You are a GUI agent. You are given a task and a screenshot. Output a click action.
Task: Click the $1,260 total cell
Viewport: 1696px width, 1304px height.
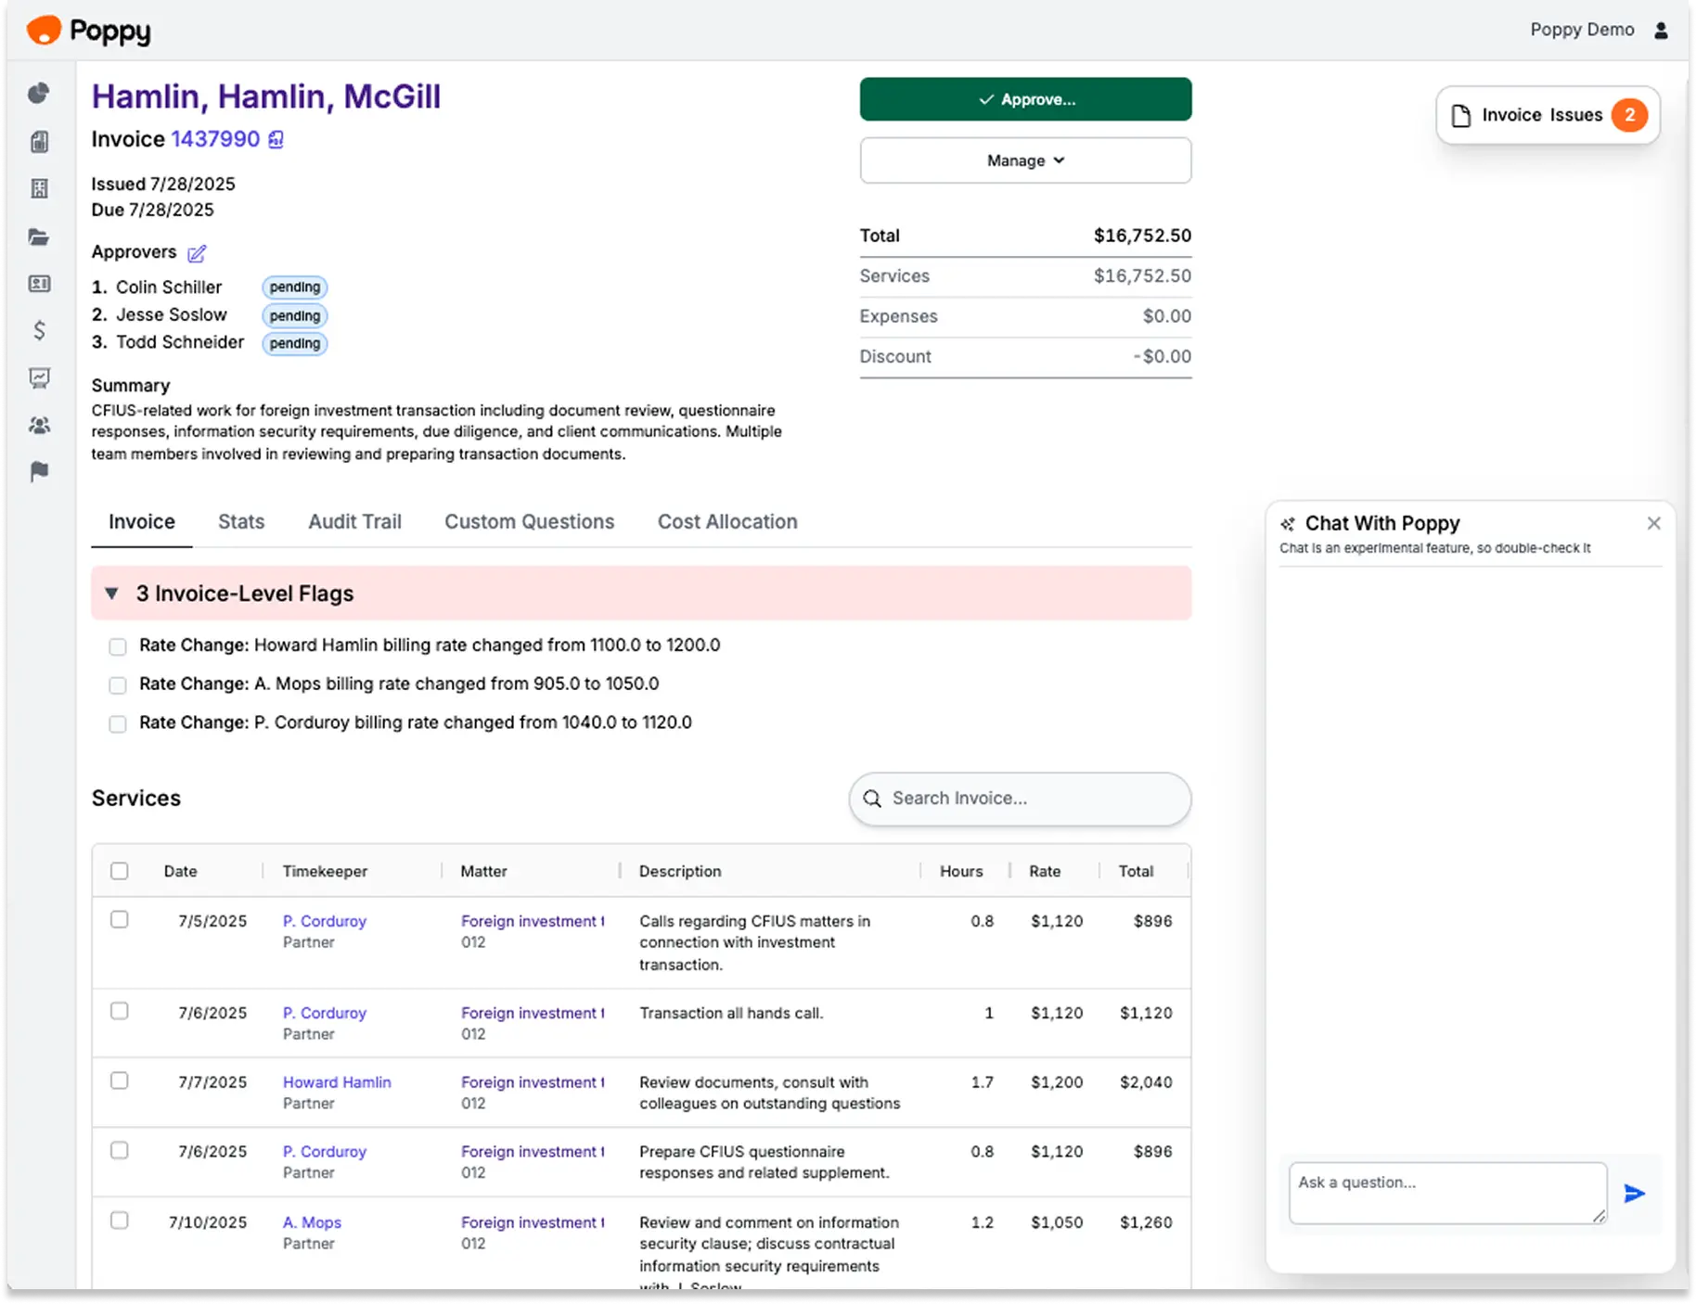pos(1146,1222)
